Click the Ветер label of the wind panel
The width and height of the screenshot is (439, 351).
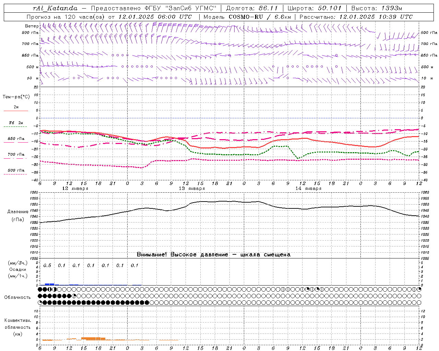(x=32, y=26)
